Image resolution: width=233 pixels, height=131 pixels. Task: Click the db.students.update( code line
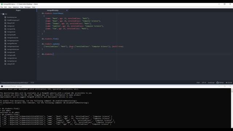point(51,44)
